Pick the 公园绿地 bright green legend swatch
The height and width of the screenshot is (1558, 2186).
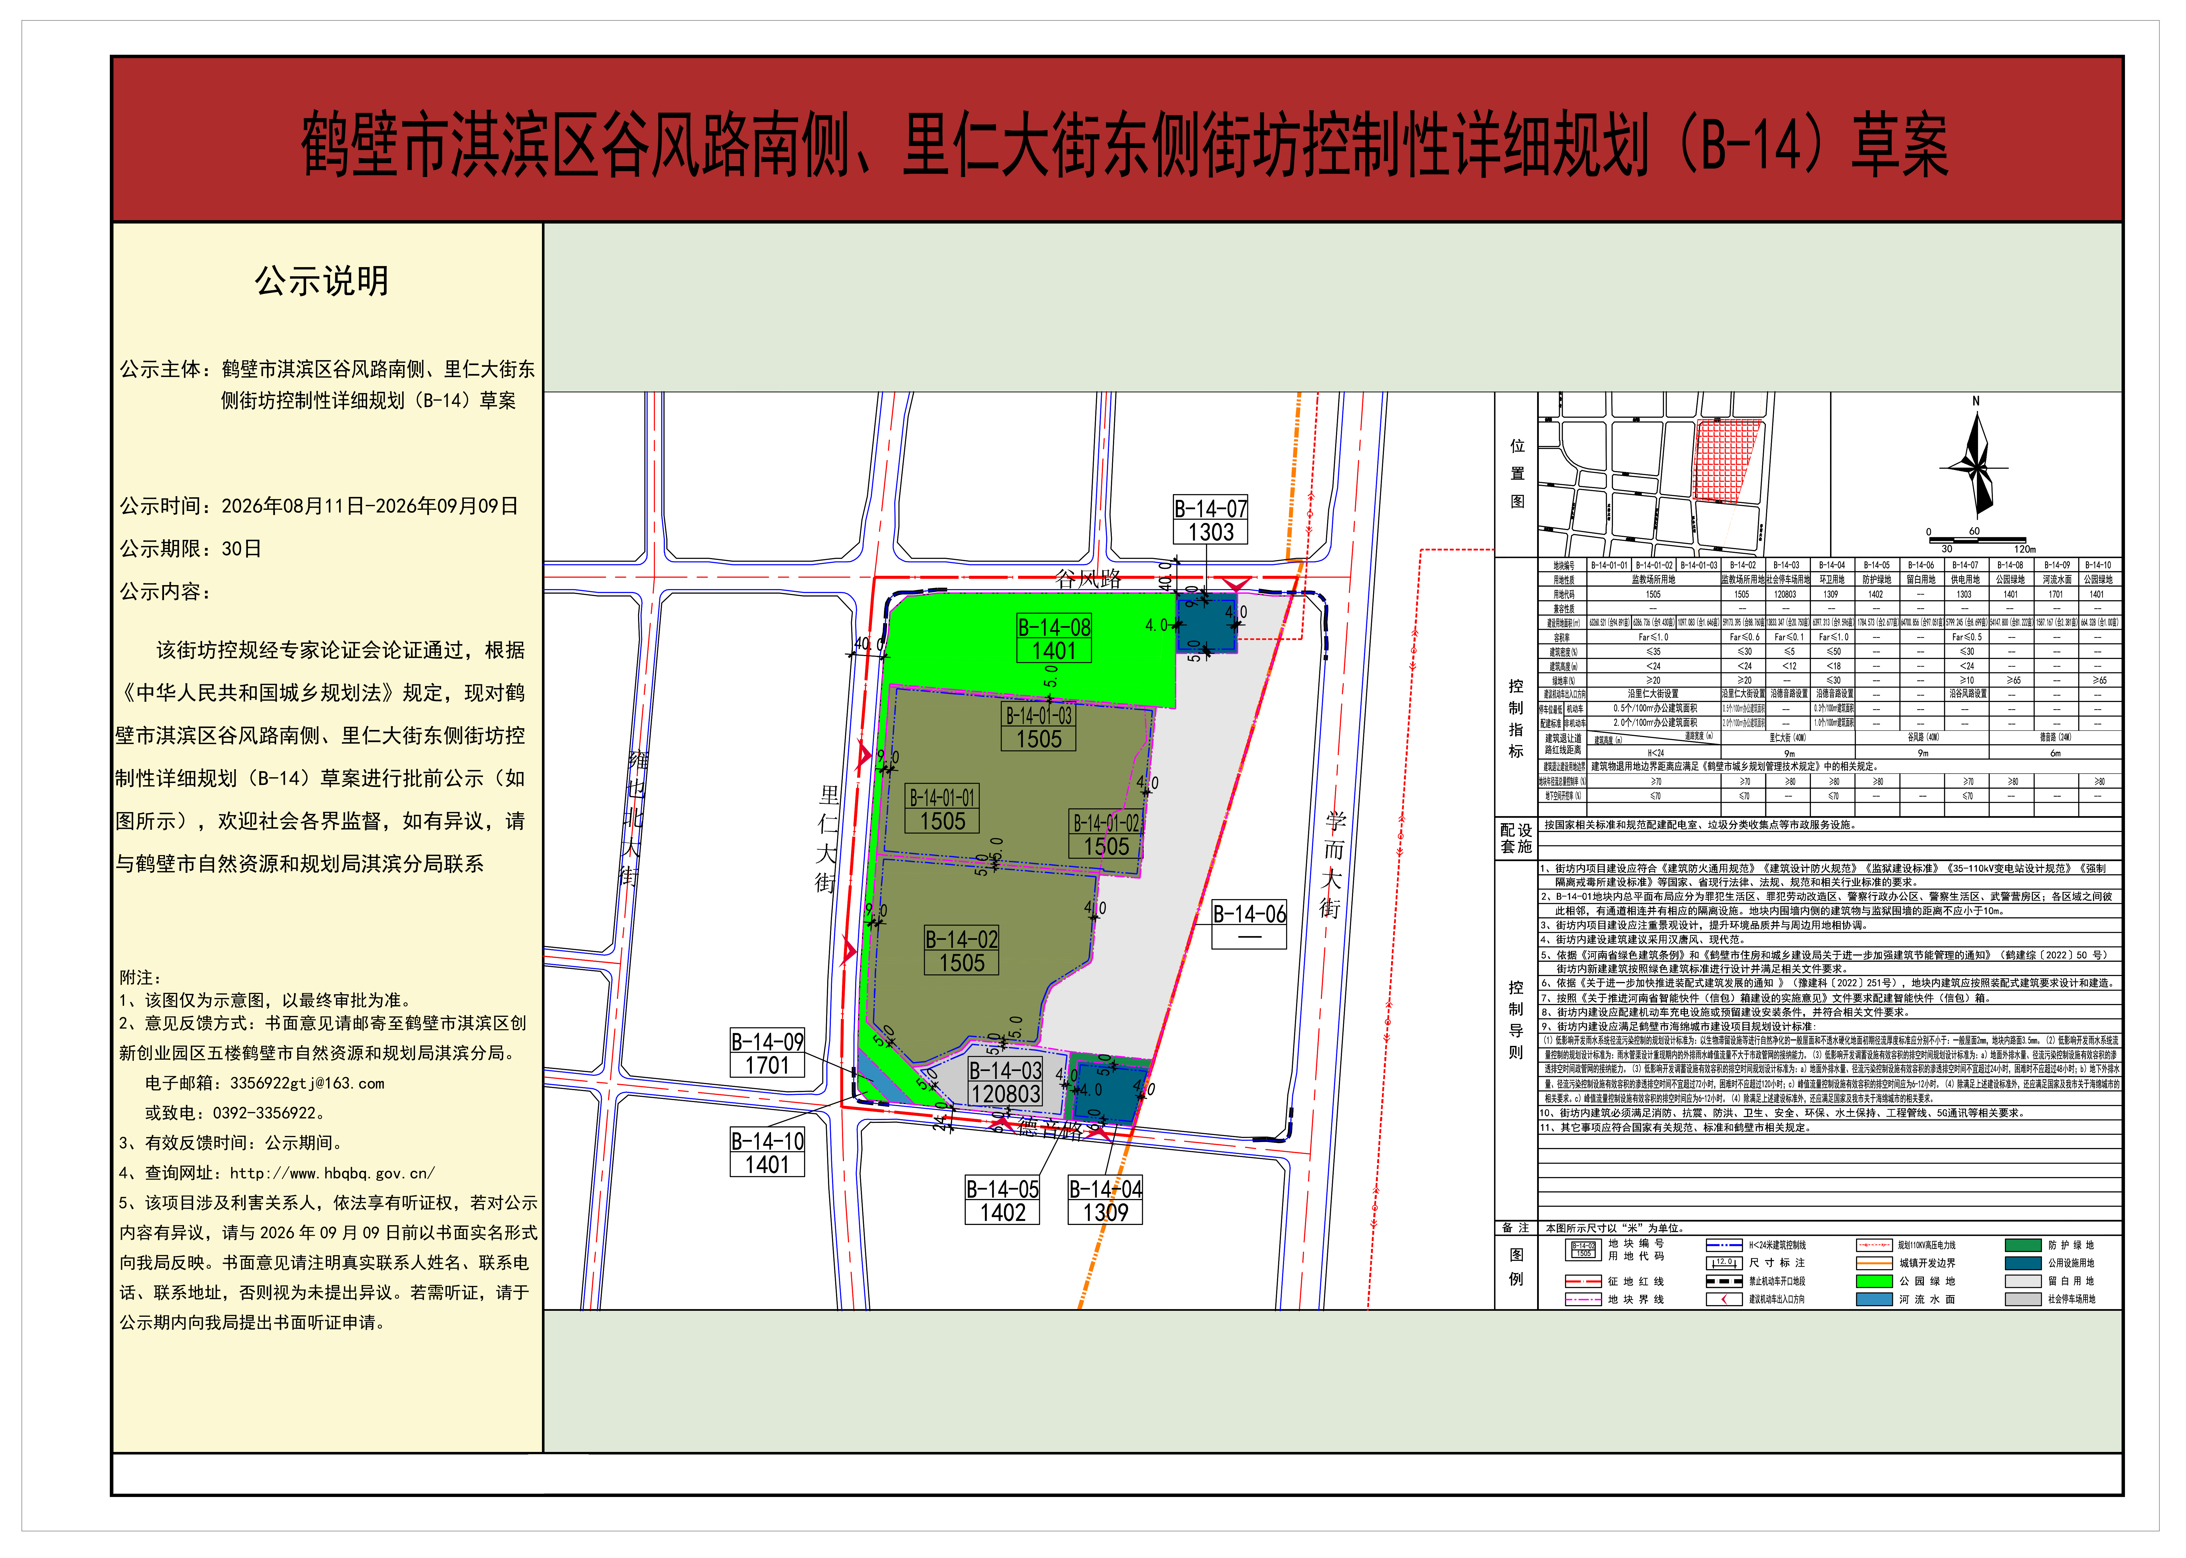click(x=1874, y=1282)
